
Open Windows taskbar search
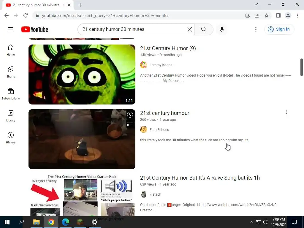(21, 222)
